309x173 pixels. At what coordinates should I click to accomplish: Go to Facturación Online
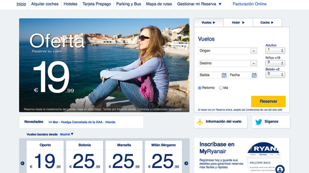[250, 4]
